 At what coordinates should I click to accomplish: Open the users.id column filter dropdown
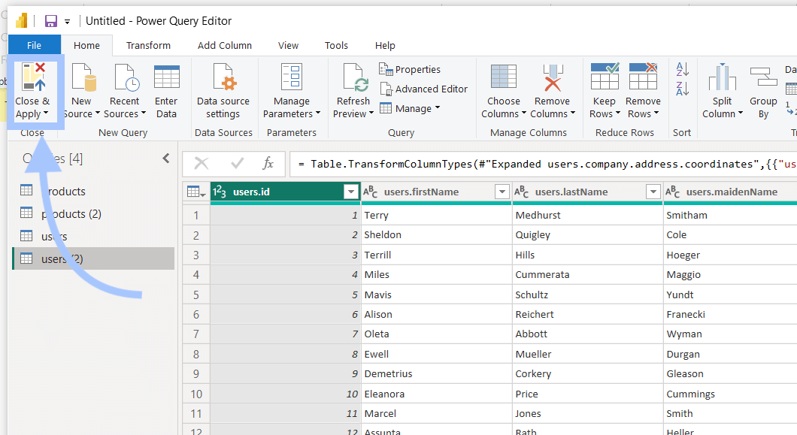coord(350,192)
